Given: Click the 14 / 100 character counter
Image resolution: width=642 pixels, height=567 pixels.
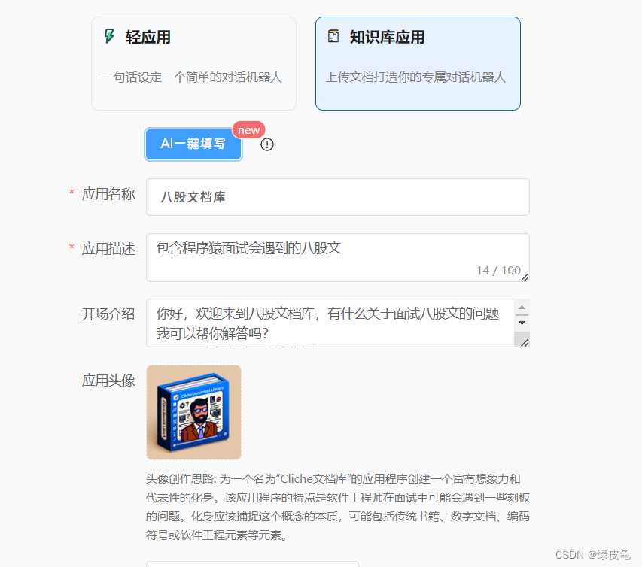Looking at the screenshot, I should tap(498, 271).
